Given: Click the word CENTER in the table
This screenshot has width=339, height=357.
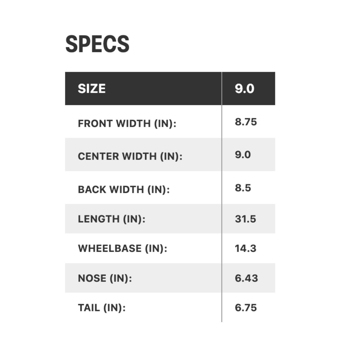Looking at the screenshot, I should coord(97,156).
